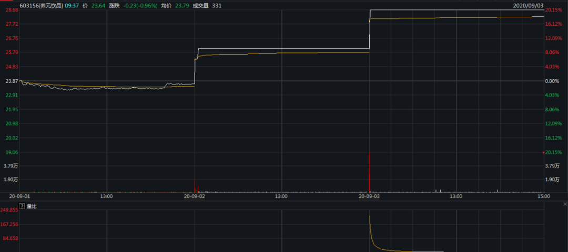Click the question mark help icon beside 量比
This screenshot has width=568, height=252.
tap(22, 206)
